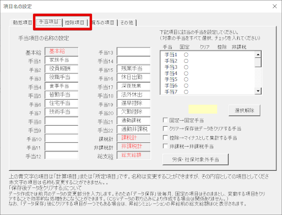Close the 項目名の設定 dialog
Screen dimensions: 282x215
275,7
